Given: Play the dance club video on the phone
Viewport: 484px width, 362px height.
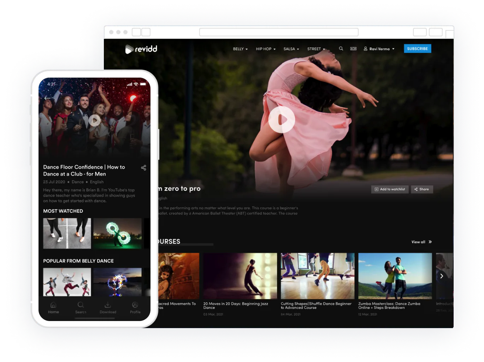Looking at the screenshot, I should pos(94,120).
